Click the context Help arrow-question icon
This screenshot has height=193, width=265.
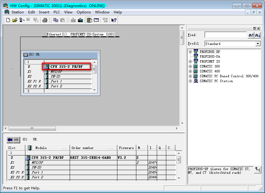(114, 20)
